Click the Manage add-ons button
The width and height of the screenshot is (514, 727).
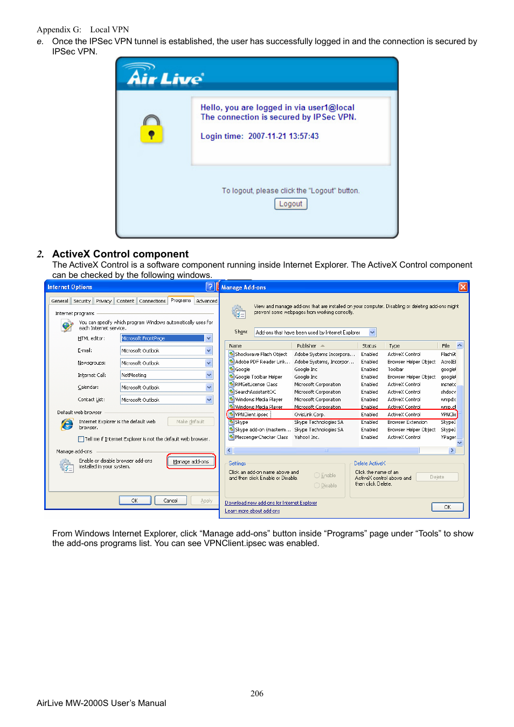191,462
